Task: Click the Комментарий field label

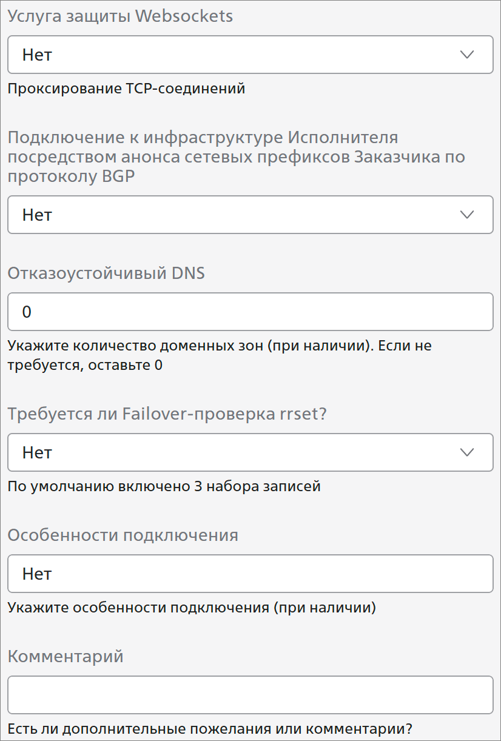Action: pyautogui.click(x=66, y=656)
